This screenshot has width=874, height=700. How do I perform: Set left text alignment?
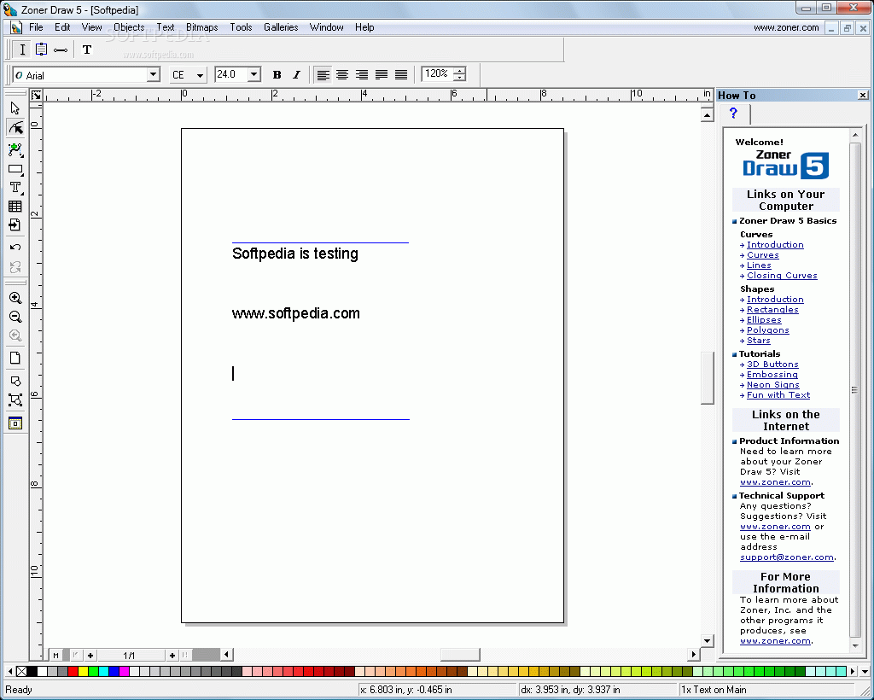(323, 74)
